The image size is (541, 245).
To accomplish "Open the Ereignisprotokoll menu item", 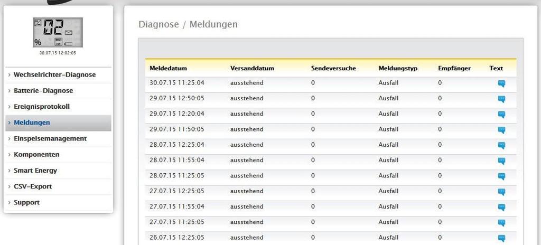I will pyautogui.click(x=42, y=107).
